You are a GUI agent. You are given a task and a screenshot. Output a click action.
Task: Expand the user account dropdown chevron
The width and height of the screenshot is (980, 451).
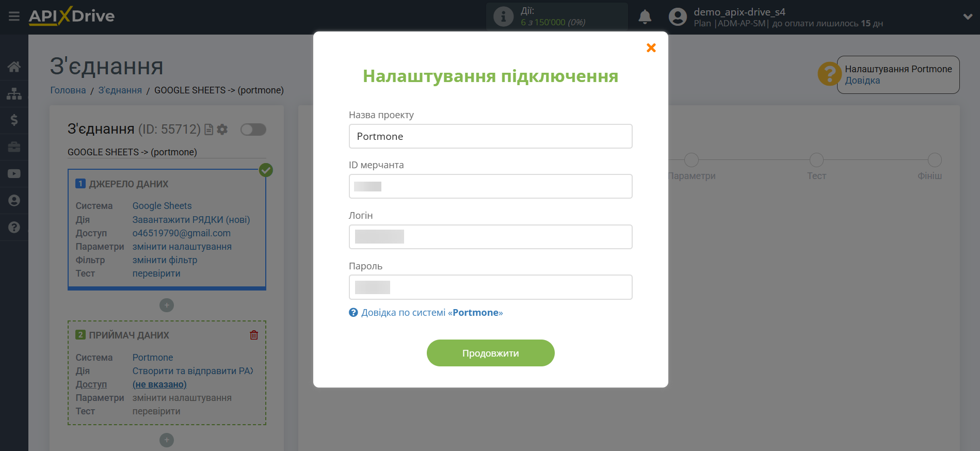coord(968,17)
